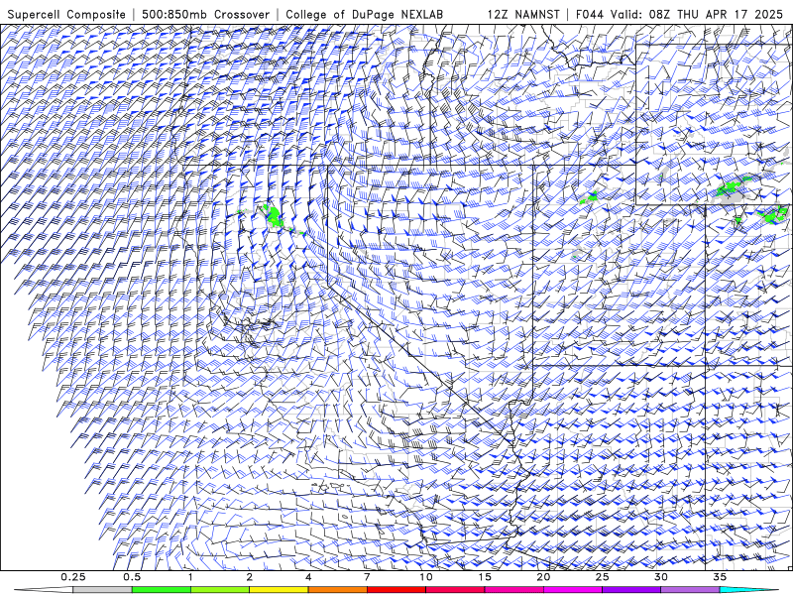Select the THU APR 17 2025 date
The image size is (793, 595).
click(x=730, y=14)
